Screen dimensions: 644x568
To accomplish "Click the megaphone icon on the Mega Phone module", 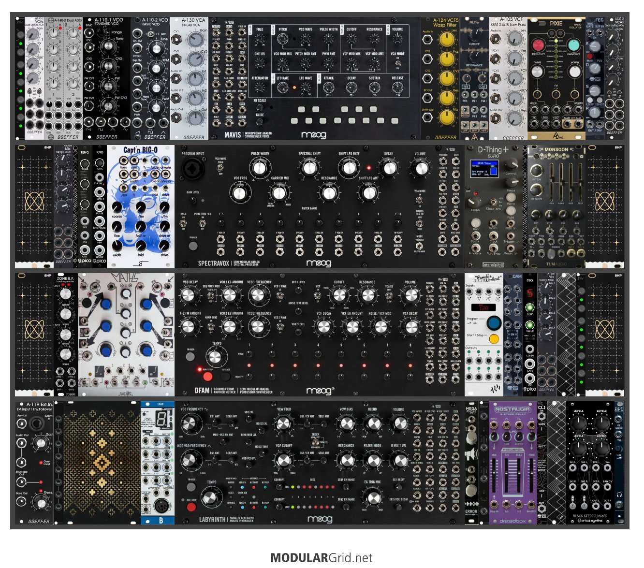I will [471, 454].
